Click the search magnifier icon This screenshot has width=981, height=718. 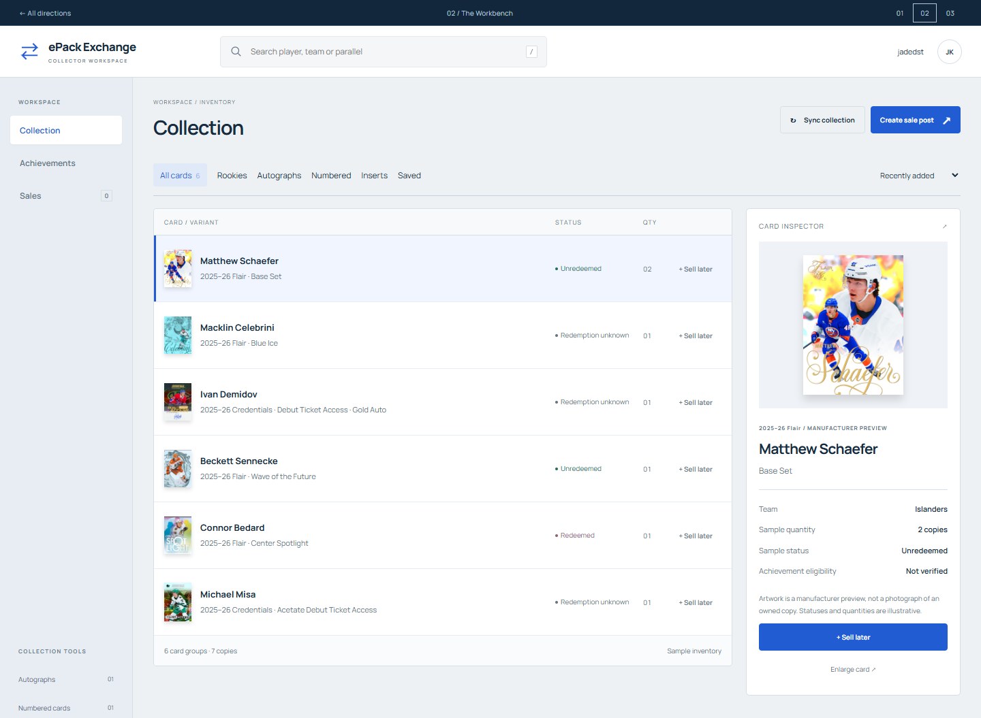(236, 52)
